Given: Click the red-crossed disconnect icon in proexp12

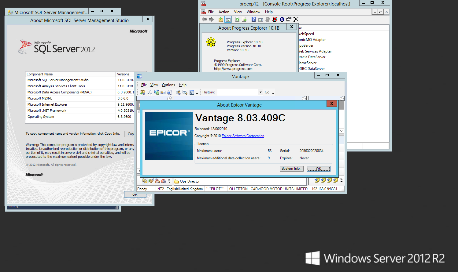Looking at the screenshot, I should [x=275, y=19].
